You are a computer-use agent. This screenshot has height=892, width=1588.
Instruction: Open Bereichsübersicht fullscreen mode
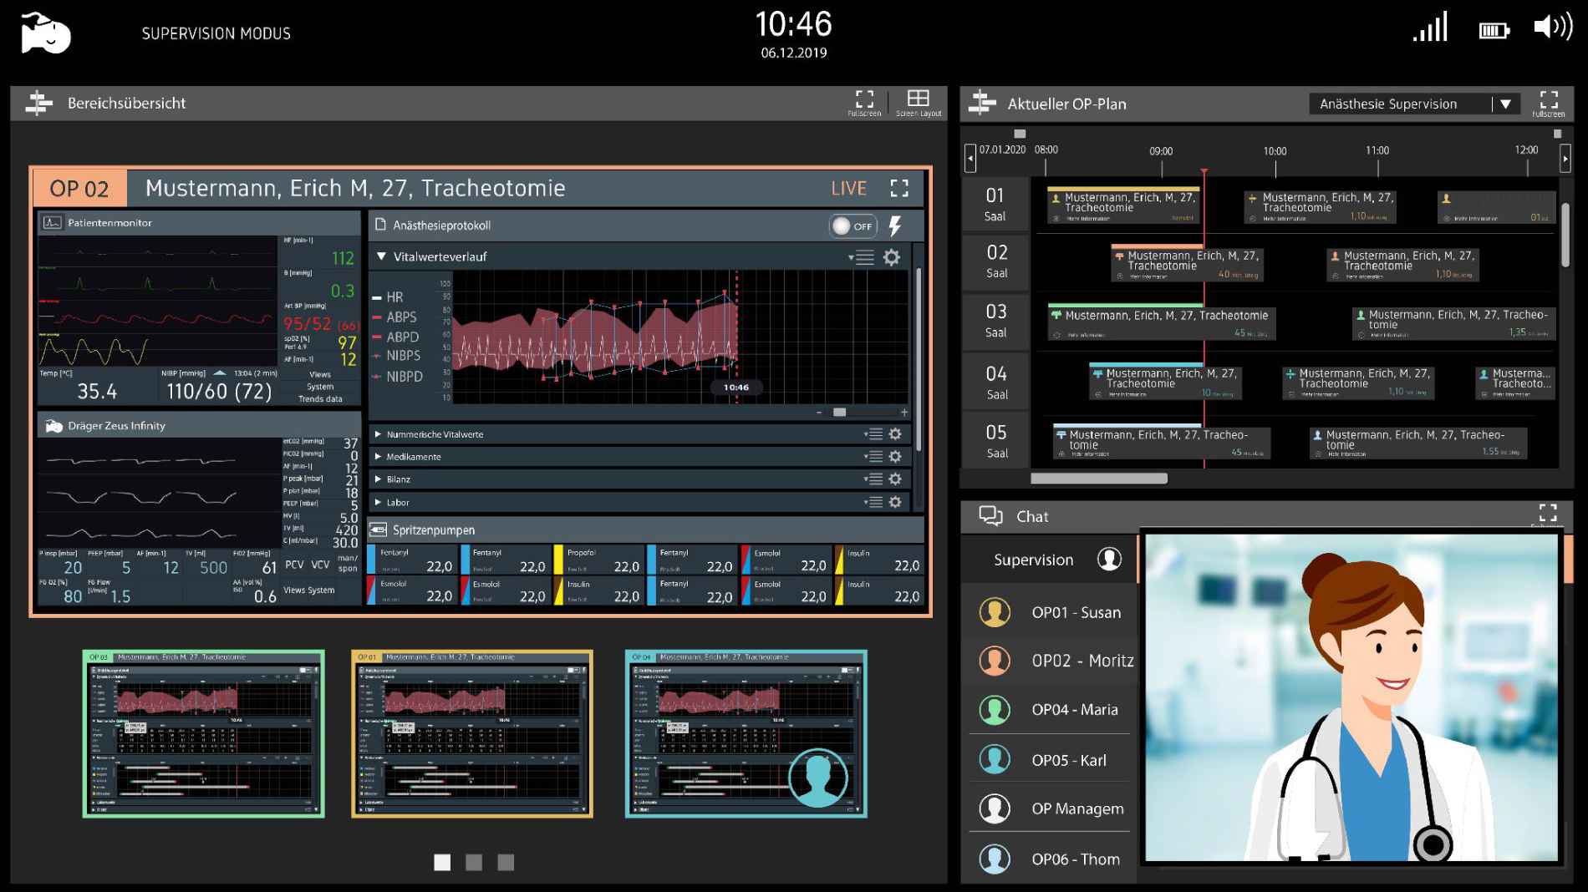click(x=864, y=103)
